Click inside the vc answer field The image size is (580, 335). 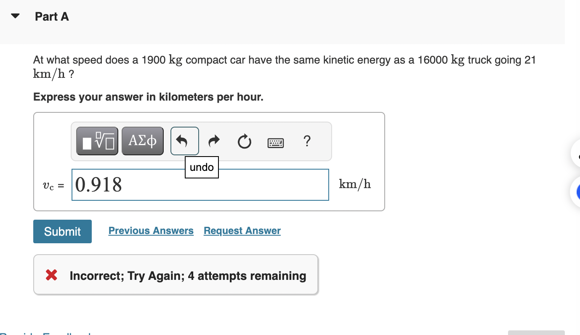[200, 184]
